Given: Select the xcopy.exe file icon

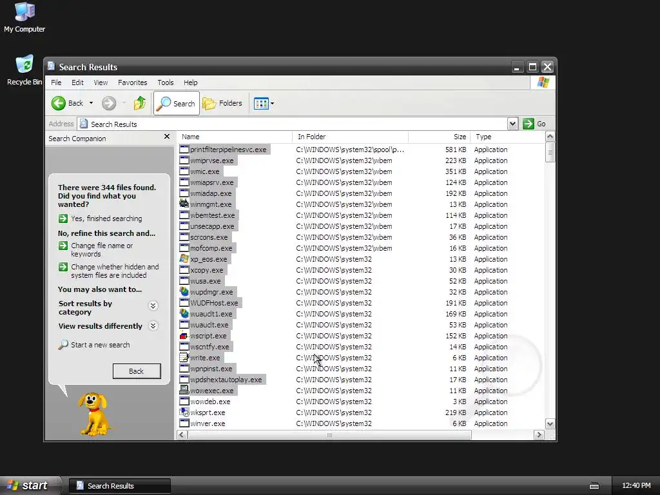Looking at the screenshot, I should pyautogui.click(x=184, y=270).
